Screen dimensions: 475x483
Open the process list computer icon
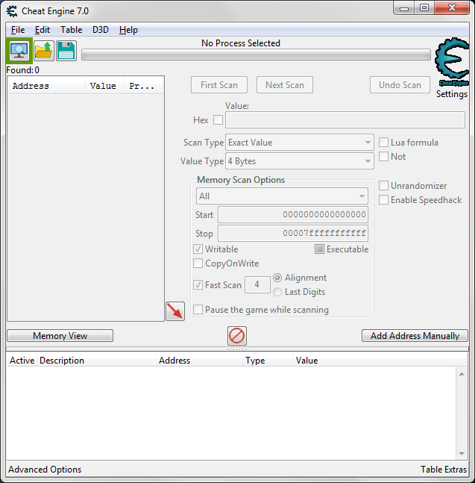click(x=19, y=51)
